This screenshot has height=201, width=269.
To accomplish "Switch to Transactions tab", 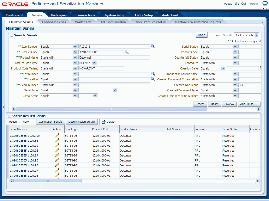I will click(x=85, y=15).
